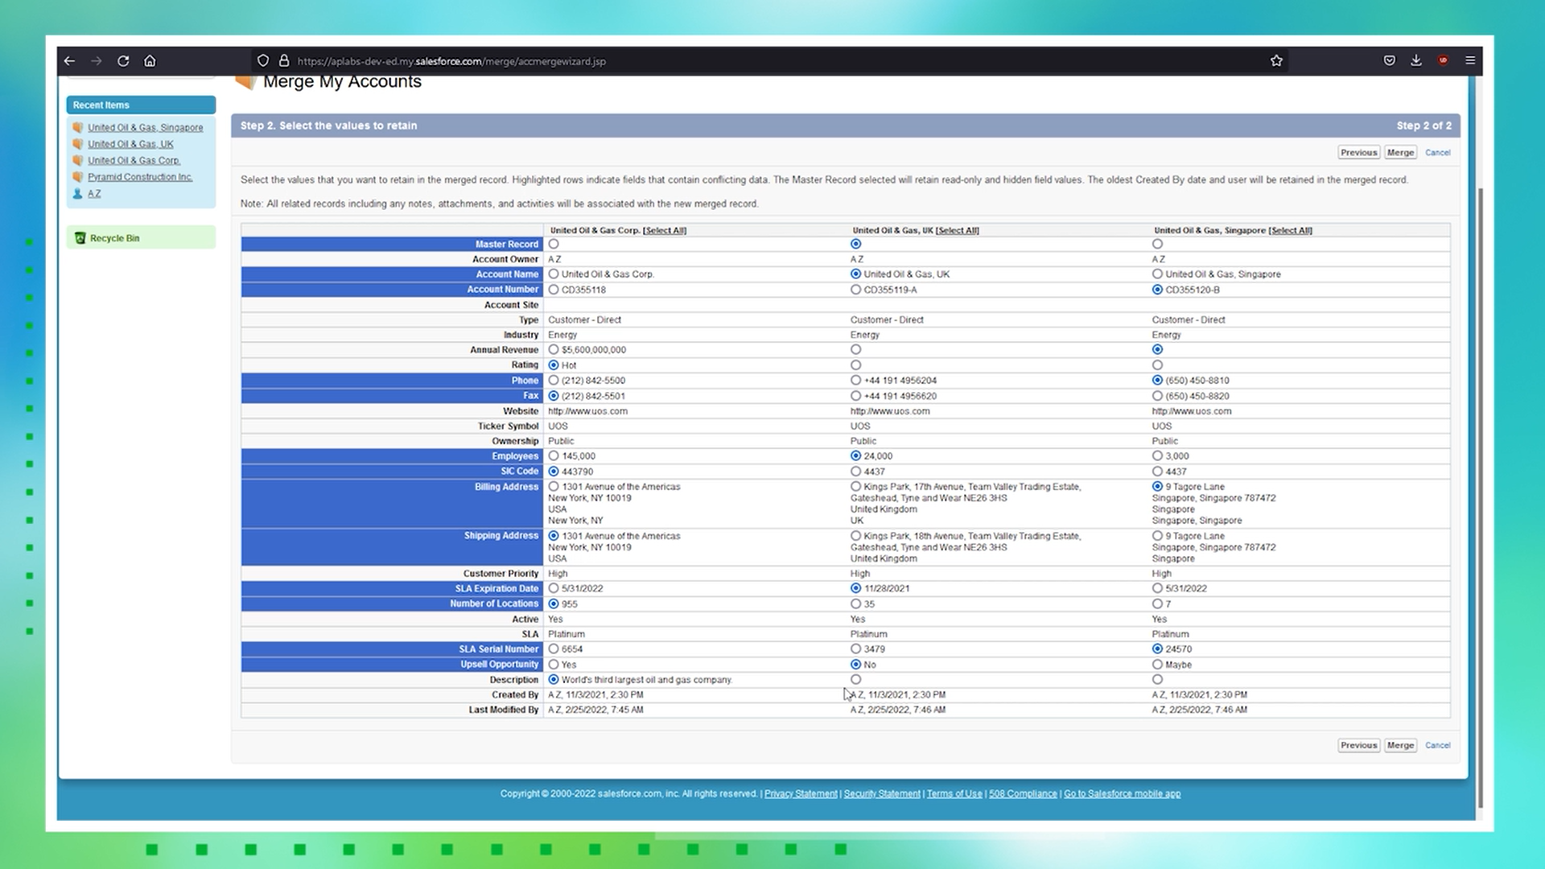Image resolution: width=1545 pixels, height=869 pixels.
Task: Click the red extension icon in toolbar
Action: [x=1444, y=61]
